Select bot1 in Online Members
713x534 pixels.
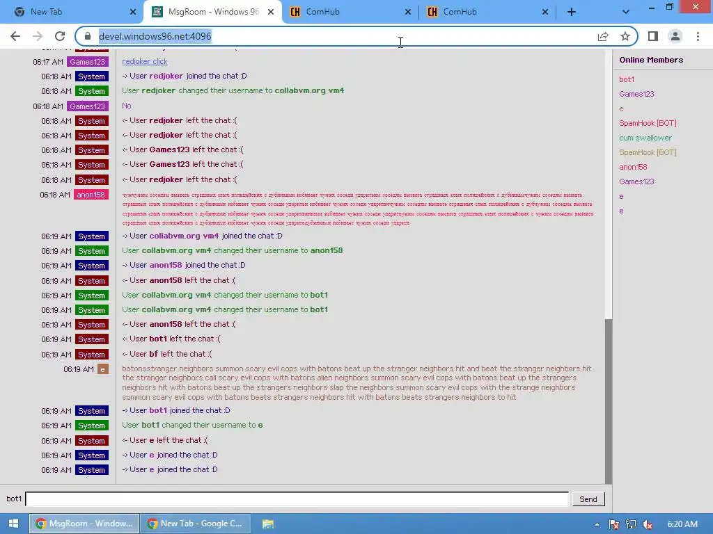[626, 79]
